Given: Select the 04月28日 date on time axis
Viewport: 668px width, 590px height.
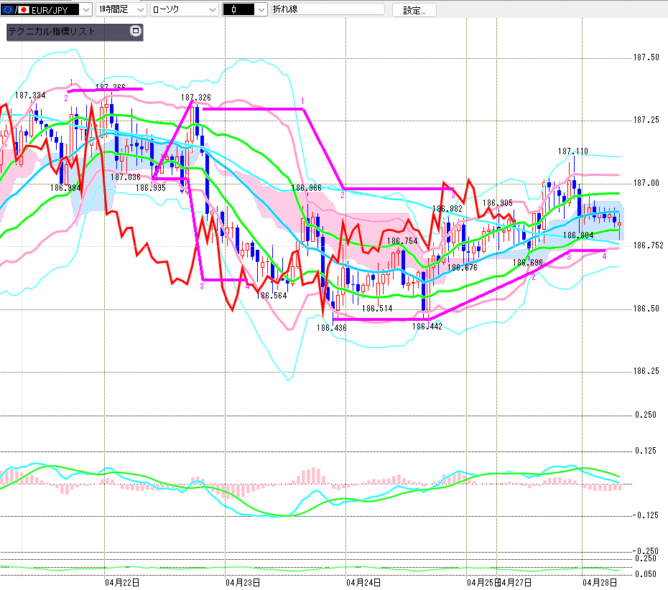Looking at the screenshot, I should (x=600, y=581).
